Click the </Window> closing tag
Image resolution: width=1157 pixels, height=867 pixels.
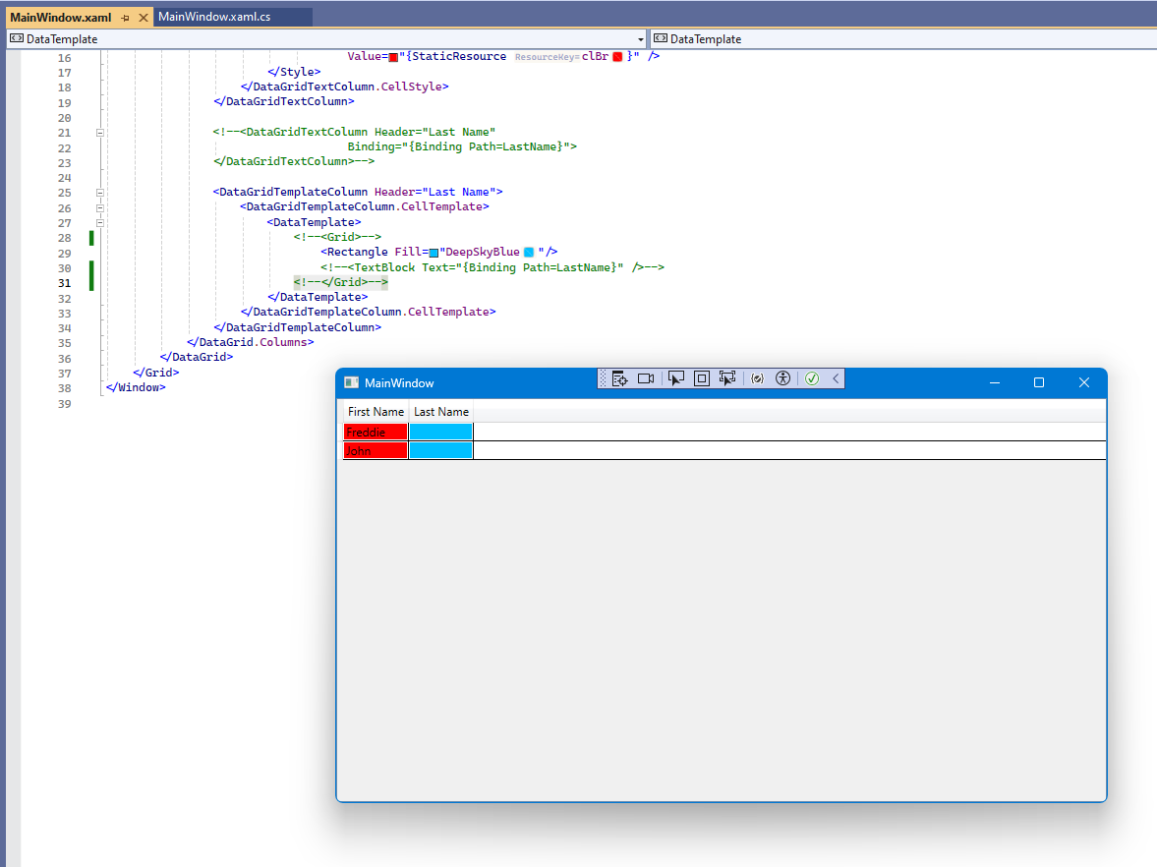136,387
